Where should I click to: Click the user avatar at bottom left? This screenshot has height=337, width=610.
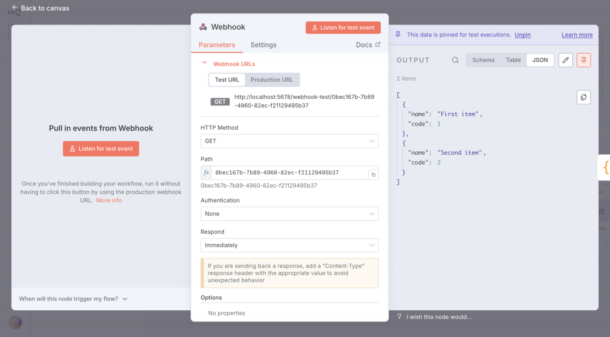[x=15, y=322]
